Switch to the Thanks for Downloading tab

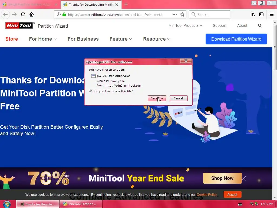pos(91,5)
